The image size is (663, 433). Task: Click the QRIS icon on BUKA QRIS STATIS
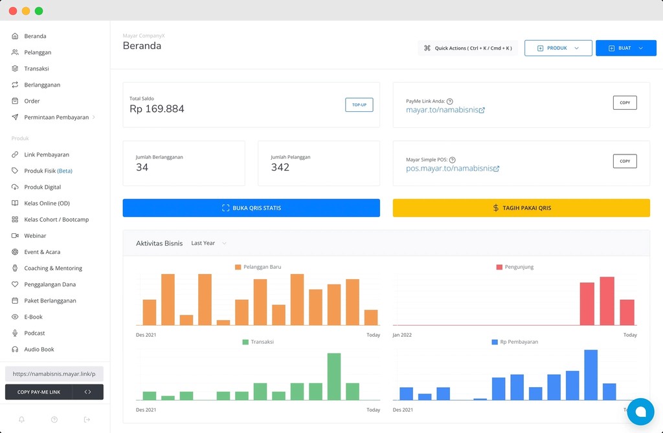click(225, 207)
